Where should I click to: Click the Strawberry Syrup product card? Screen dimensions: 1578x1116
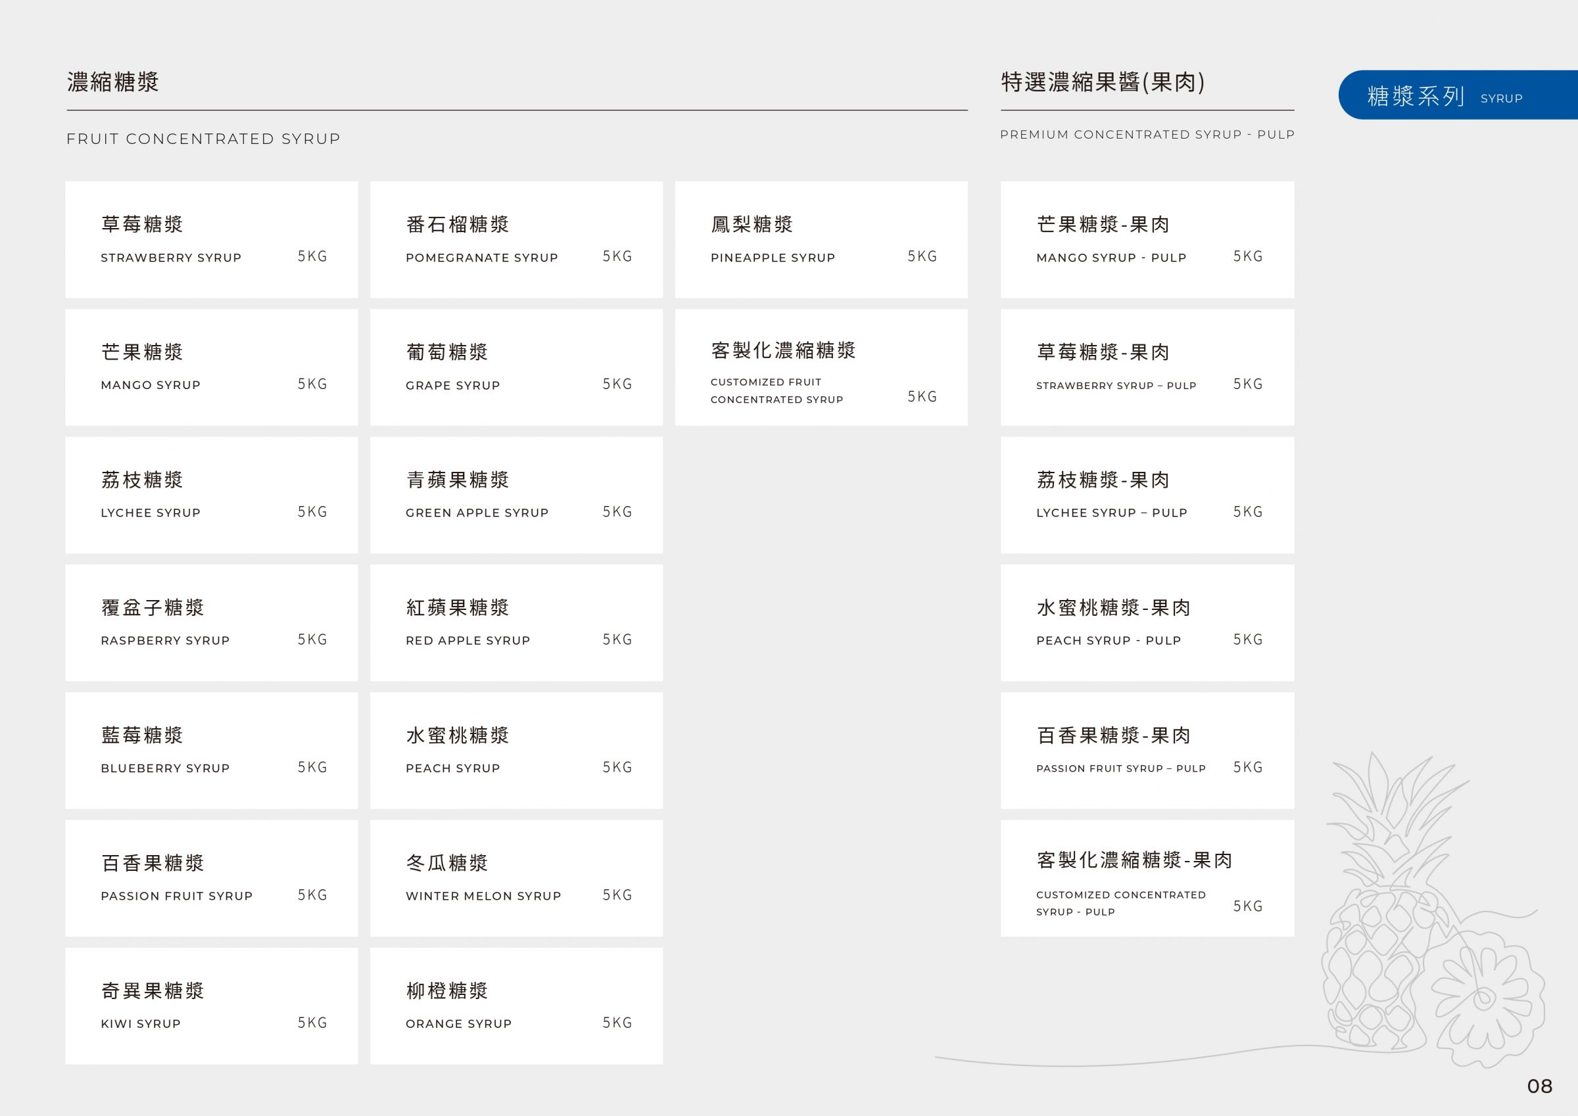211,240
